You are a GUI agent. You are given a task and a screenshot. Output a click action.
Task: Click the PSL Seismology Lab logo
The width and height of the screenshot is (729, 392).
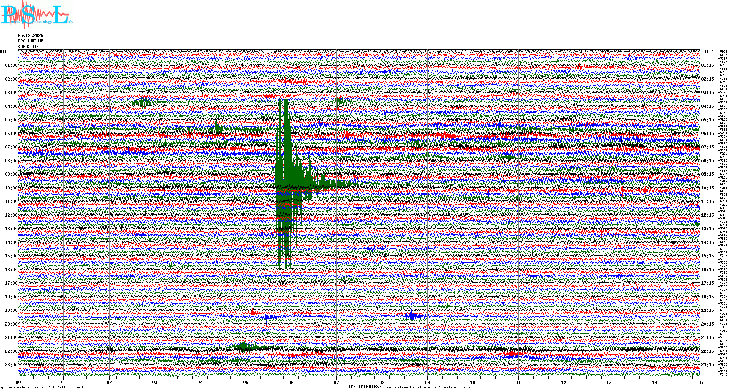tap(36, 15)
